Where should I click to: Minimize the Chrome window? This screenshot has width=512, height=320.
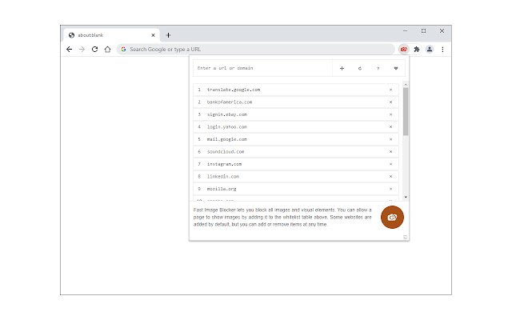[406, 30]
